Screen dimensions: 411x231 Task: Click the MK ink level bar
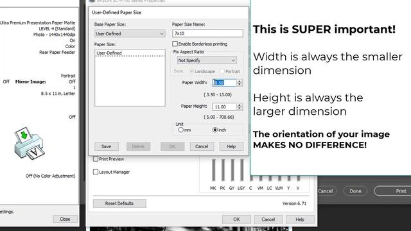point(214,170)
